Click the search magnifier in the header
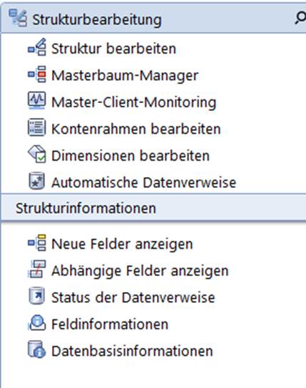Image resolution: width=306 pixels, height=388 pixels. coord(300,19)
